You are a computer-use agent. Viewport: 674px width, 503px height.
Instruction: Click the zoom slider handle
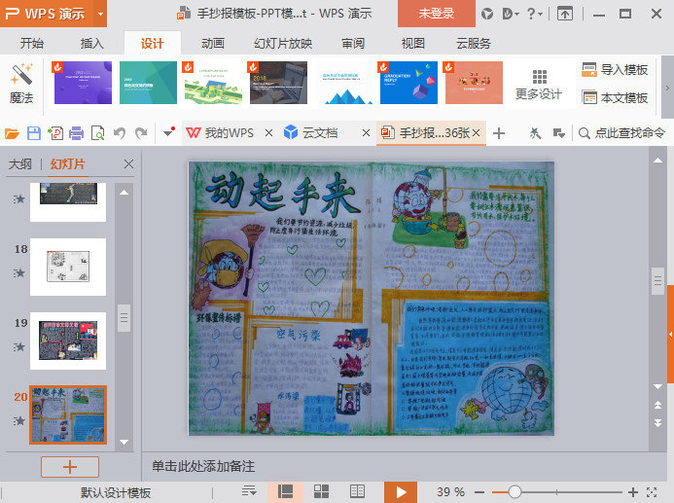[514, 492]
